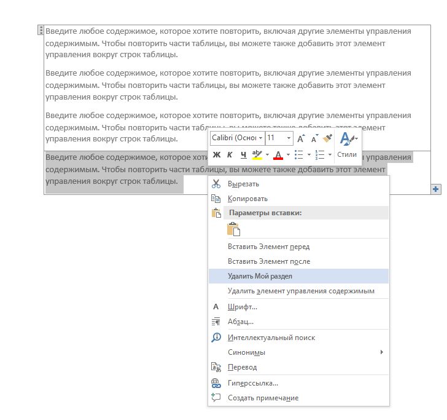Click the paste option clipboard icon

(233, 229)
